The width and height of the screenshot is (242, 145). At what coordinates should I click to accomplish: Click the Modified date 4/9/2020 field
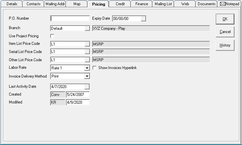coord(78,102)
